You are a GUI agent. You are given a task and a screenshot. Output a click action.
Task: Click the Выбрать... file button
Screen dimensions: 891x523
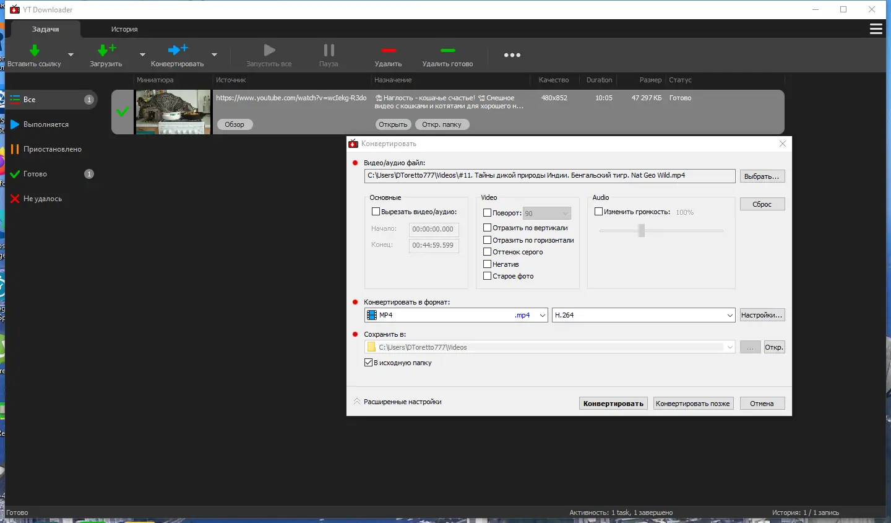pyautogui.click(x=762, y=176)
